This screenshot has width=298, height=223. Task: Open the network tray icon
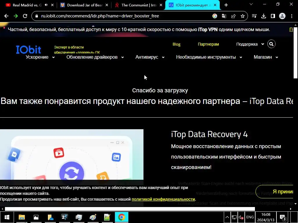click(234, 217)
